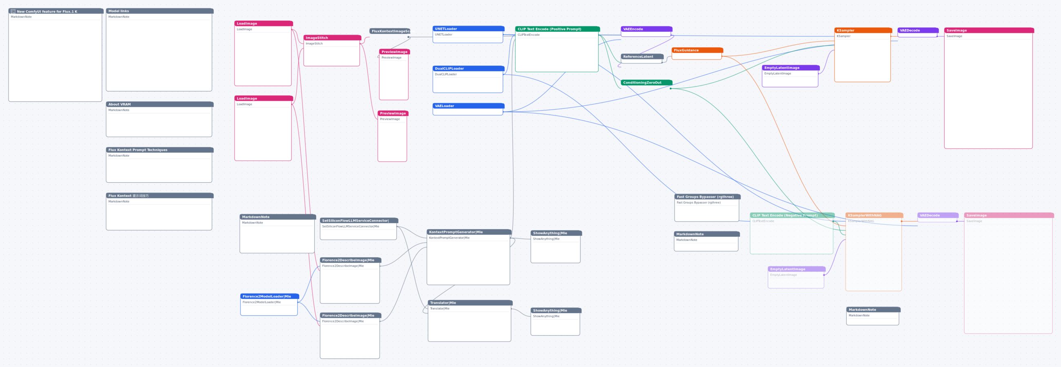1061x367 pixels.
Task: Click 'CLIP Text Encode (Positive Prompt)' header
Action: click(557, 29)
